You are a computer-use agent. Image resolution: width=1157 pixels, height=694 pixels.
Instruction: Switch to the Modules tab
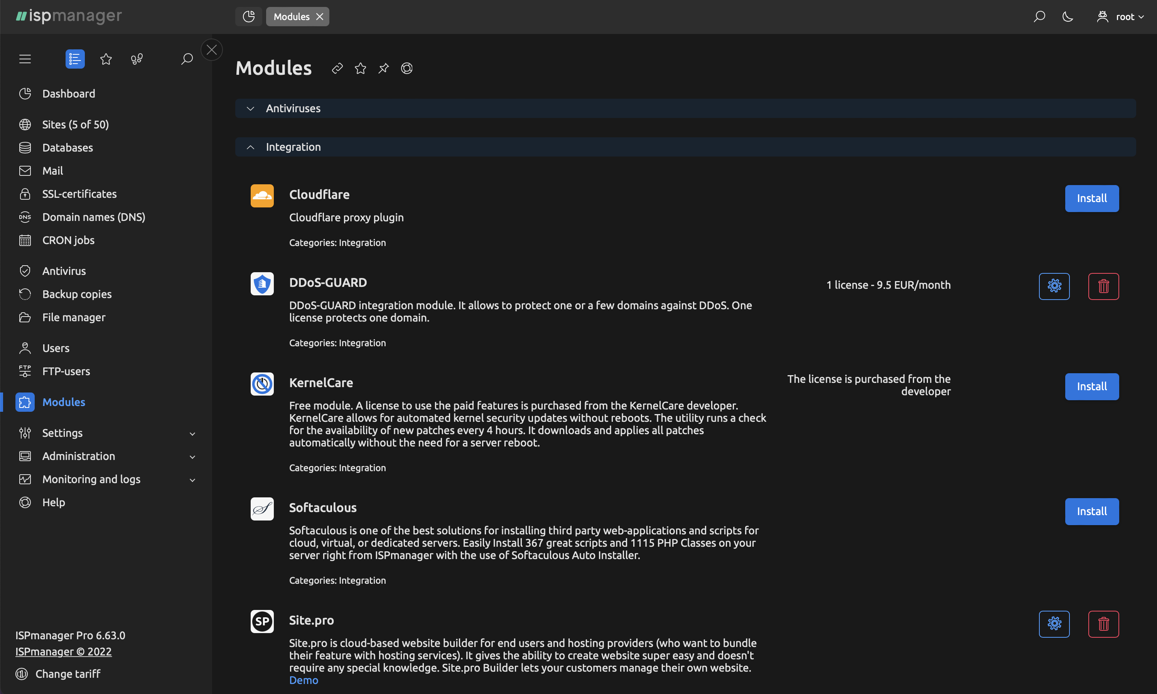coord(291,16)
